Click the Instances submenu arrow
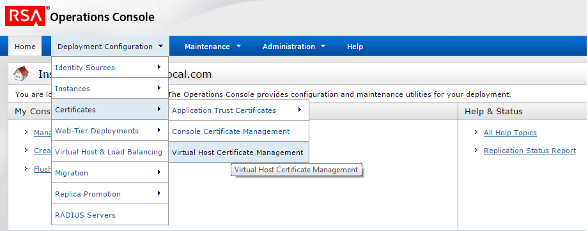588x231 pixels. pyautogui.click(x=159, y=88)
